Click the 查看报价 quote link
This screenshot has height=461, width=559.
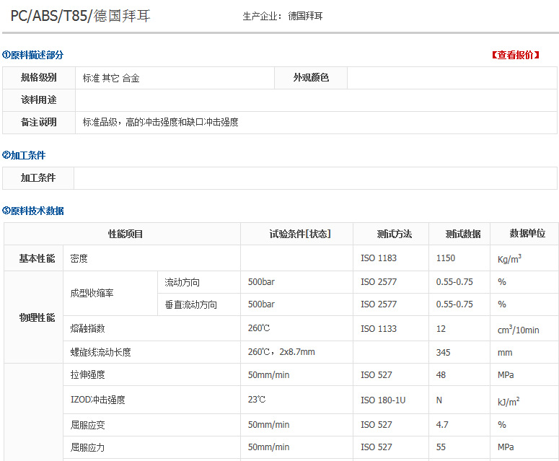(515, 55)
